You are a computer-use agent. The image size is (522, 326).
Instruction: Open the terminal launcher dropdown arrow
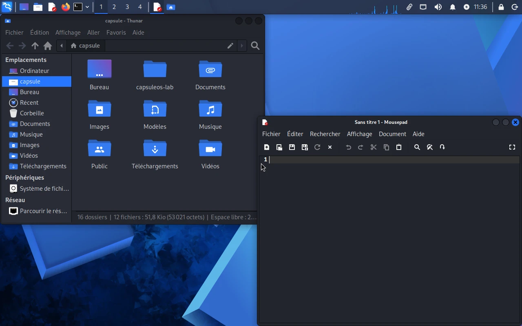(x=87, y=7)
